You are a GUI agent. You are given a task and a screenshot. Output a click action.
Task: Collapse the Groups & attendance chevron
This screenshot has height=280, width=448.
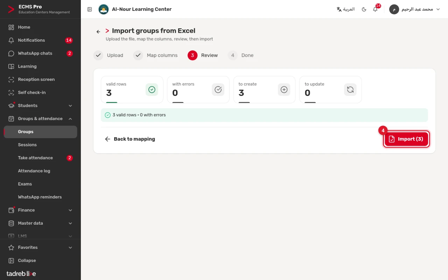pyautogui.click(x=70, y=119)
